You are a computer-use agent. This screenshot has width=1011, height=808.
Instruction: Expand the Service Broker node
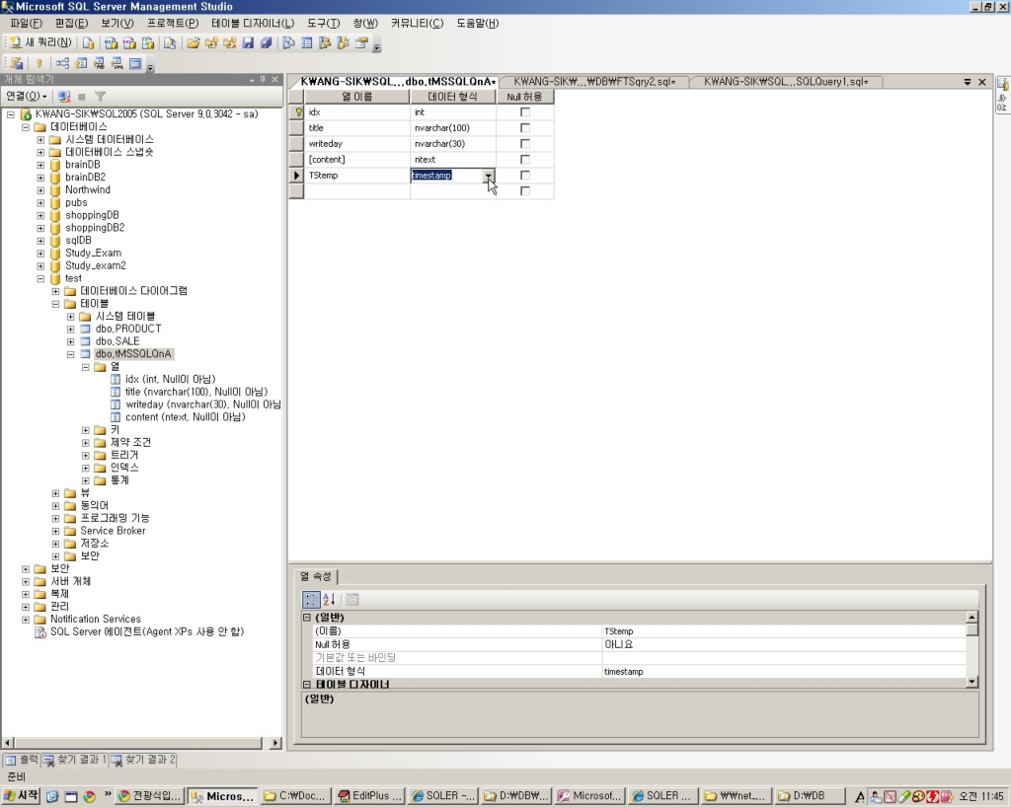pos(55,531)
